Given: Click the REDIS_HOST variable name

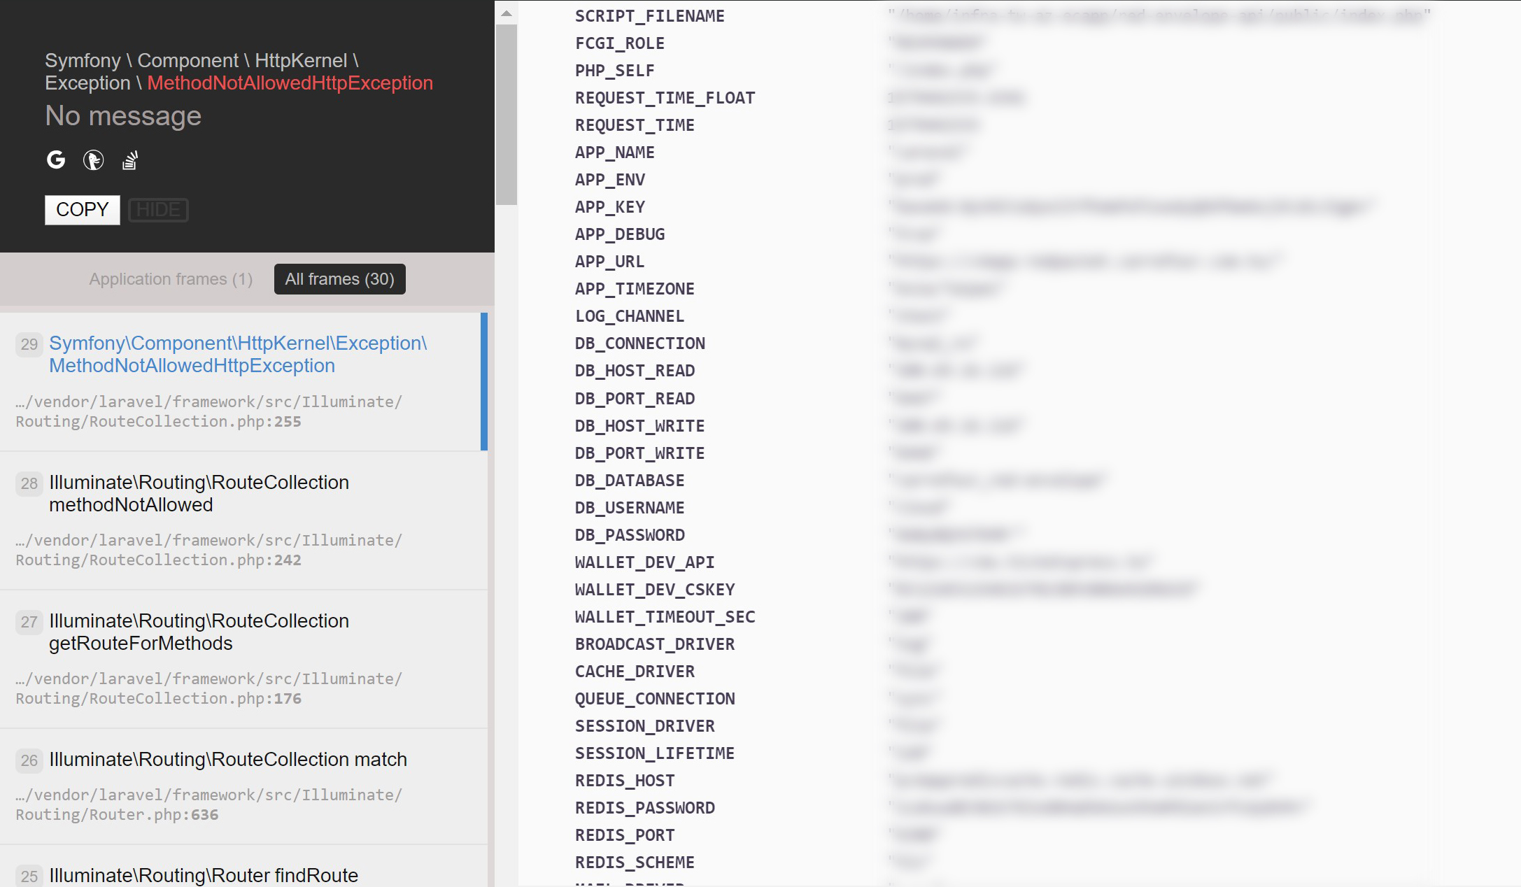Looking at the screenshot, I should (x=625, y=781).
